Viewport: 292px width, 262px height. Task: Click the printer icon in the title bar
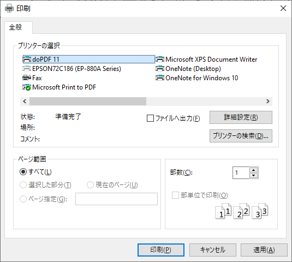pyautogui.click(x=9, y=8)
